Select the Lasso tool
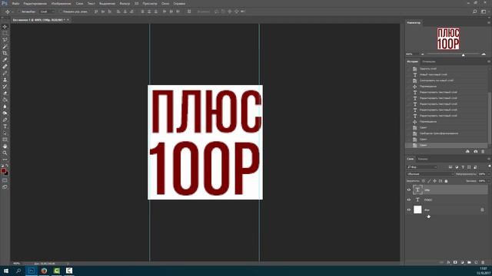 [5, 40]
